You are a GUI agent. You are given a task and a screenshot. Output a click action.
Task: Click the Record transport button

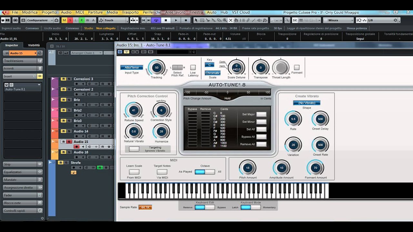(x=186, y=20)
